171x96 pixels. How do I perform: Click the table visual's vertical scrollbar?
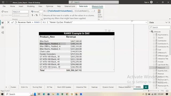[x=114, y=39]
